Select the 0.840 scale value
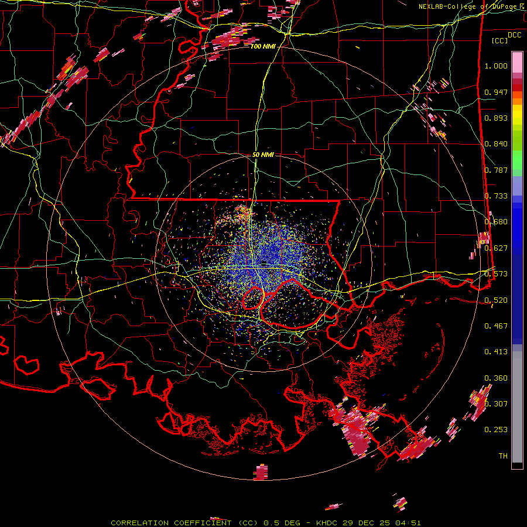This screenshot has height=527, width=527. tap(496, 143)
